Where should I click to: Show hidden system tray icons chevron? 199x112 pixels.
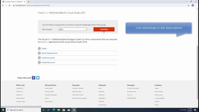coord(180,110)
